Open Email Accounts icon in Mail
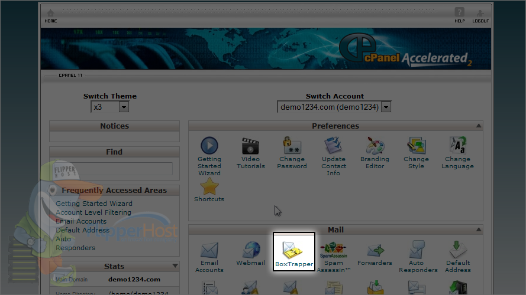This screenshot has width=526, height=295. [x=209, y=250]
